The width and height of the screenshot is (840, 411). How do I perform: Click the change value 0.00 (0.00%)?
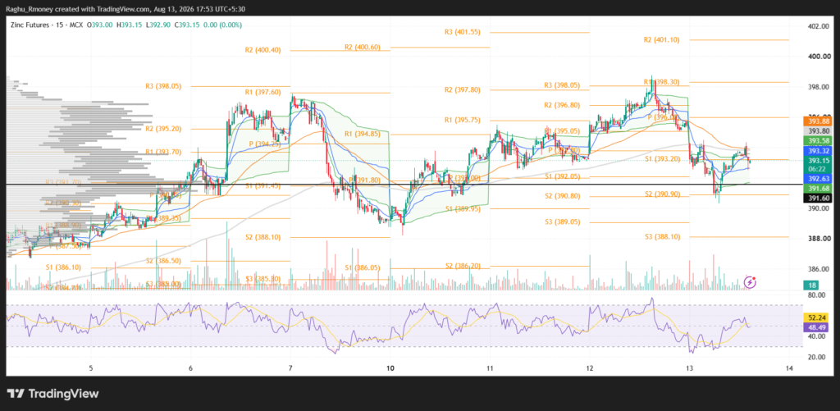click(222, 25)
